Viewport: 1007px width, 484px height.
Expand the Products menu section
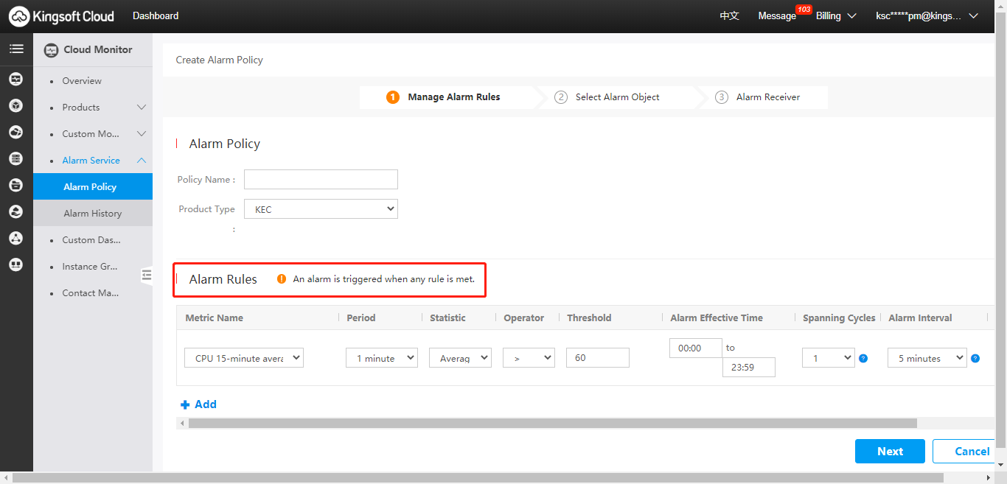[x=142, y=108]
